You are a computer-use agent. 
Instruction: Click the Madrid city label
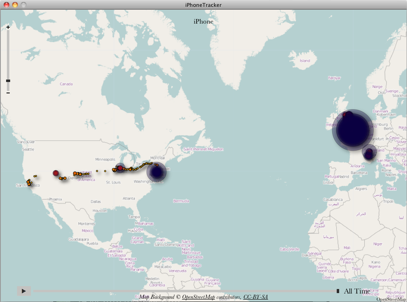point(344,177)
